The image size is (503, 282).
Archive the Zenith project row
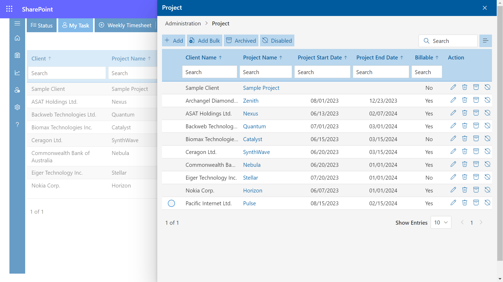click(476, 100)
